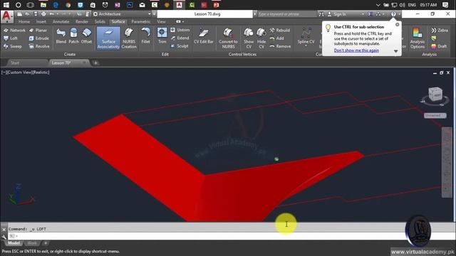Click Draft analysis tool

click(439, 46)
